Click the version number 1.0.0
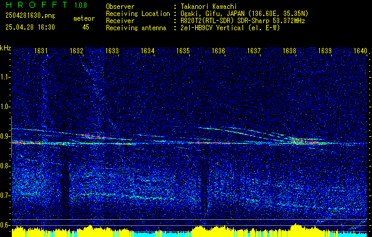 tap(80, 5)
